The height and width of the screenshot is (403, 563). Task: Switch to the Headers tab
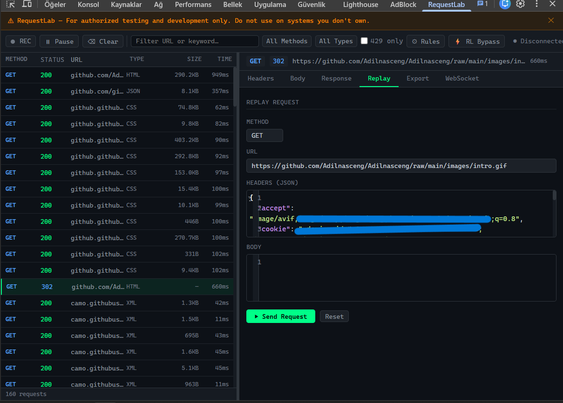(260, 78)
